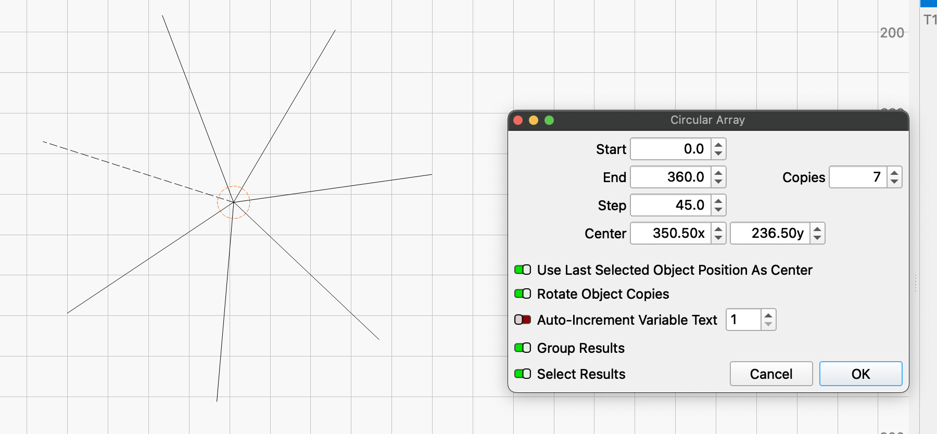Enable Auto-Increment Variable Text switch
Screen dimensions: 937x434
pyautogui.click(x=523, y=320)
